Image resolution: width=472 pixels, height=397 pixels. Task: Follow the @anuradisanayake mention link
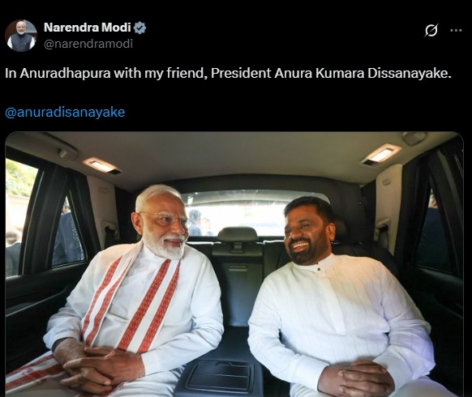(65, 112)
